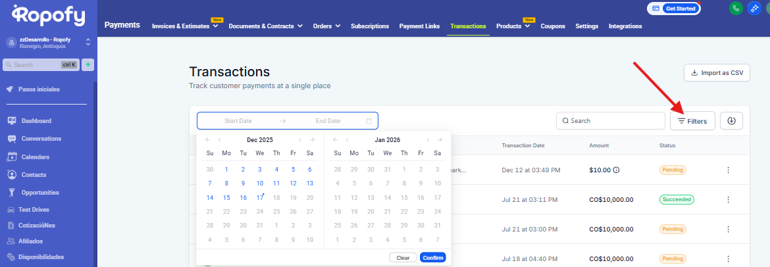770x267 pixels.
Task: Click the Start Date input field
Action: [x=238, y=121]
